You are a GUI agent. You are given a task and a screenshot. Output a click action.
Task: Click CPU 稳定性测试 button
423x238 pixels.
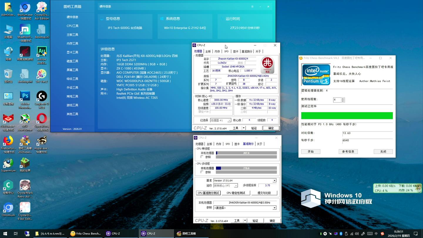point(236,193)
